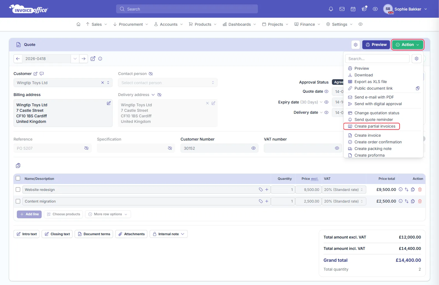Copy the public document link icon
The image size is (439, 285).
(418, 88)
